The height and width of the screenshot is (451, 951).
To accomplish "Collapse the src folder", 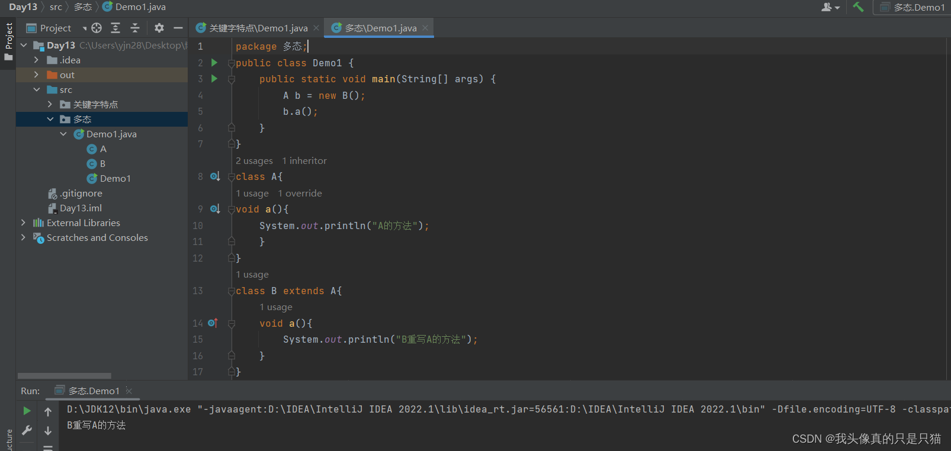I will pyautogui.click(x=37, y=89).
